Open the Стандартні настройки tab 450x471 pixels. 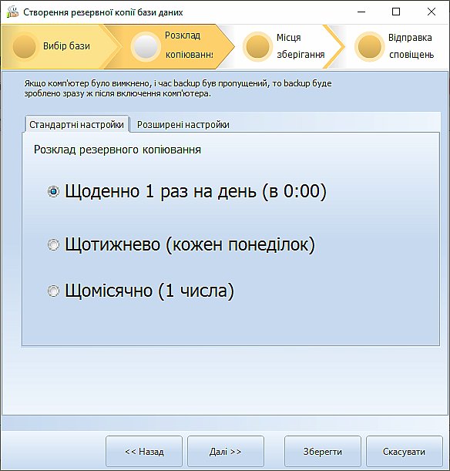(x=76, y=124)
